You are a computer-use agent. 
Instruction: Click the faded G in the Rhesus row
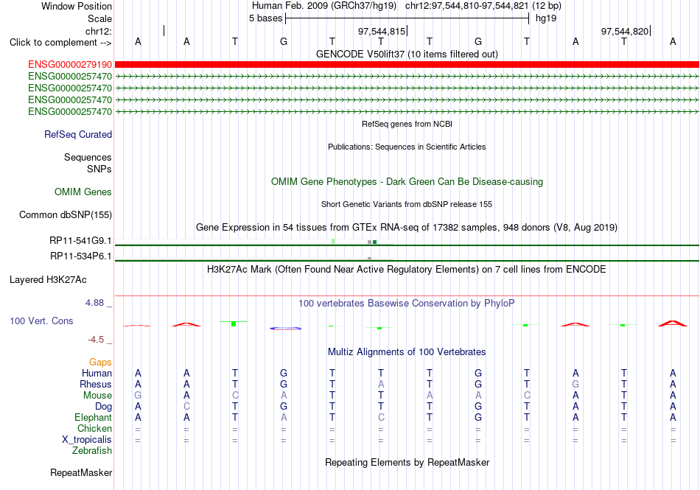pyautogui.click(x=575, y=384)
